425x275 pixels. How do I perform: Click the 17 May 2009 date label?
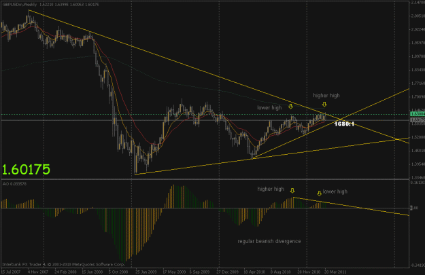(174, 272)
